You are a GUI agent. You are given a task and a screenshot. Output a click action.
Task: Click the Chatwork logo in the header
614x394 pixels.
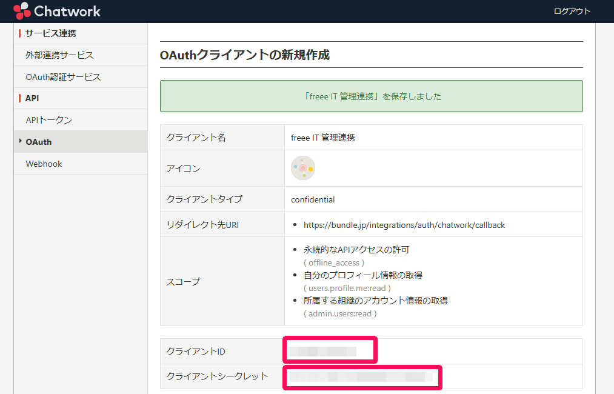click(57, 11)
